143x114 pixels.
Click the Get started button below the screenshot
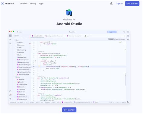pyautogui.click(x=69, y=110)
